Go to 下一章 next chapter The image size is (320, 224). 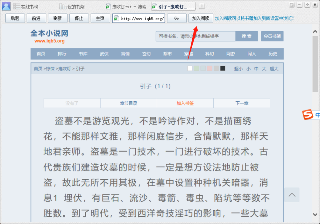(242, 103)
